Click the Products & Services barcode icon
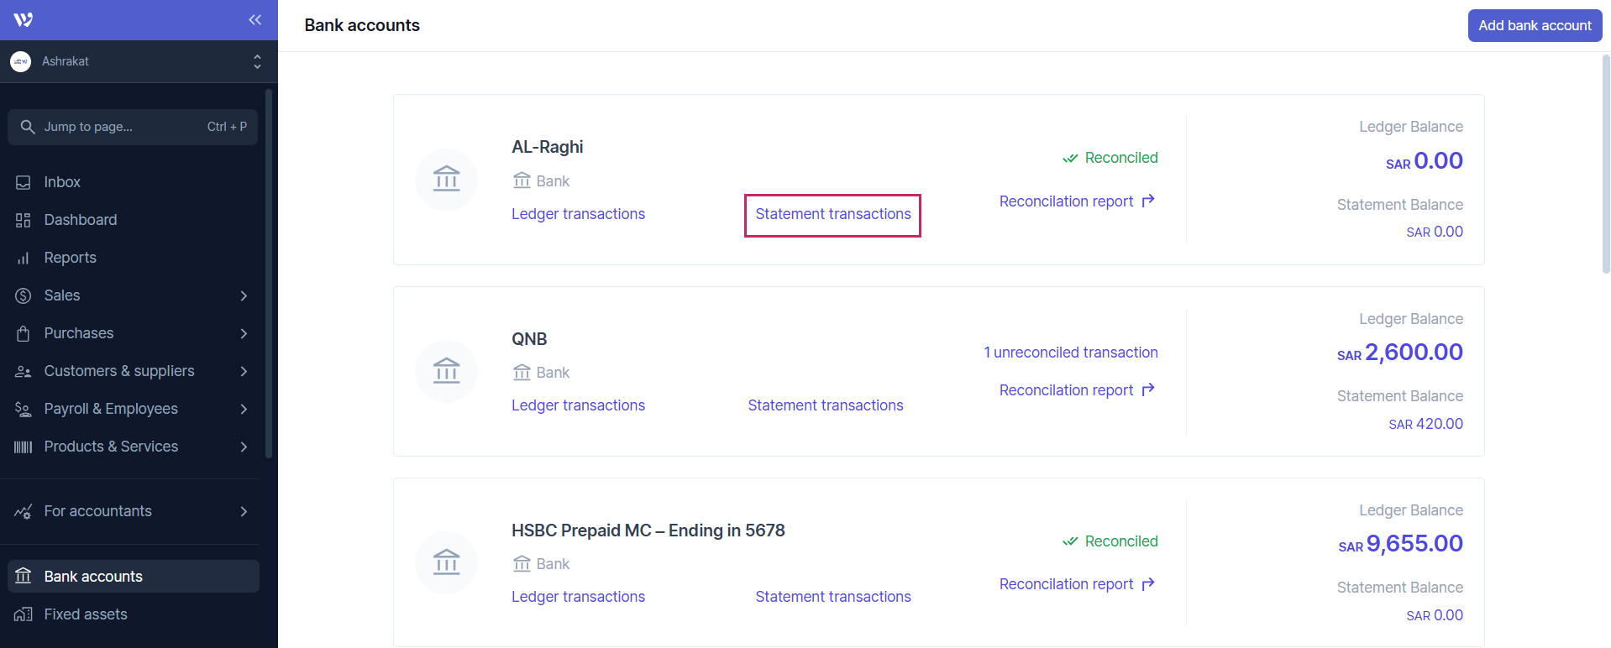This screenshot has height=648, width=1611. click(x=24, y=447)
